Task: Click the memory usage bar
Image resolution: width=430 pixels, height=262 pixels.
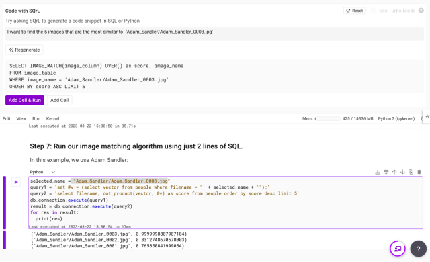Action: click(328, 119)
